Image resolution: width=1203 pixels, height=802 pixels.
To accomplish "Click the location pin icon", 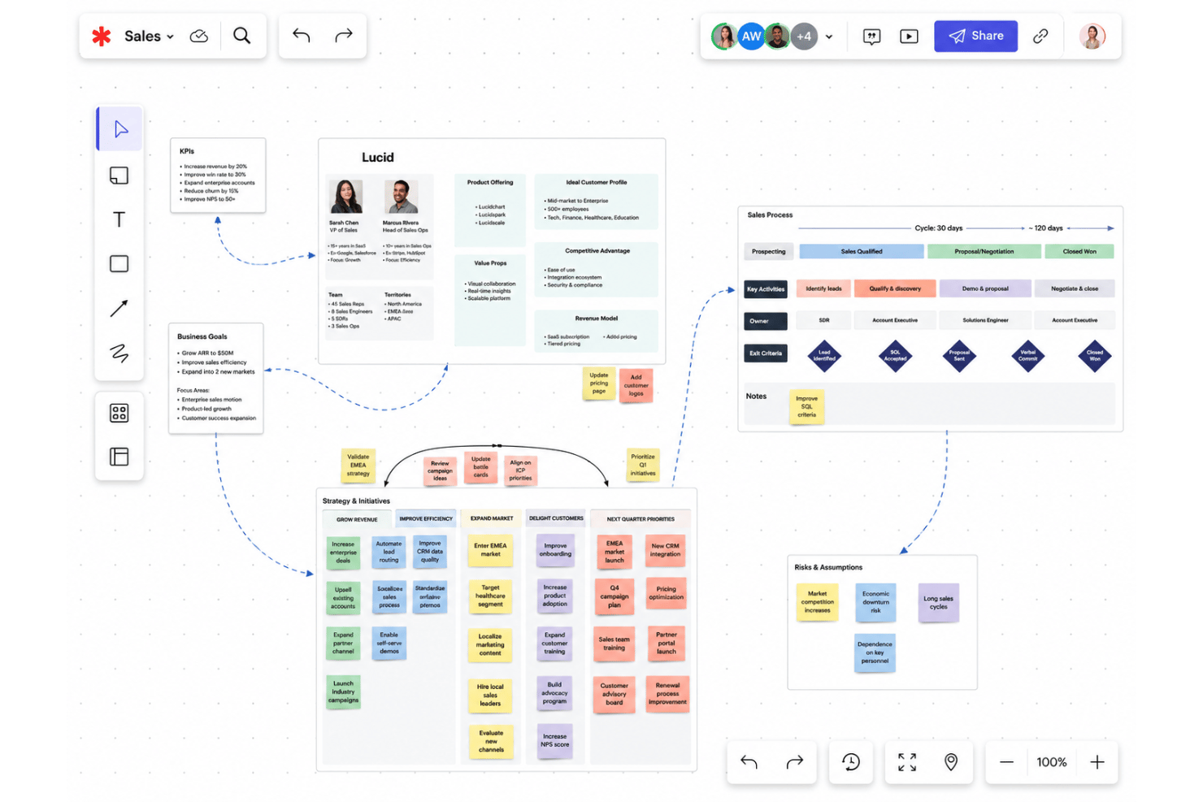I will click(x=951, y=761).
